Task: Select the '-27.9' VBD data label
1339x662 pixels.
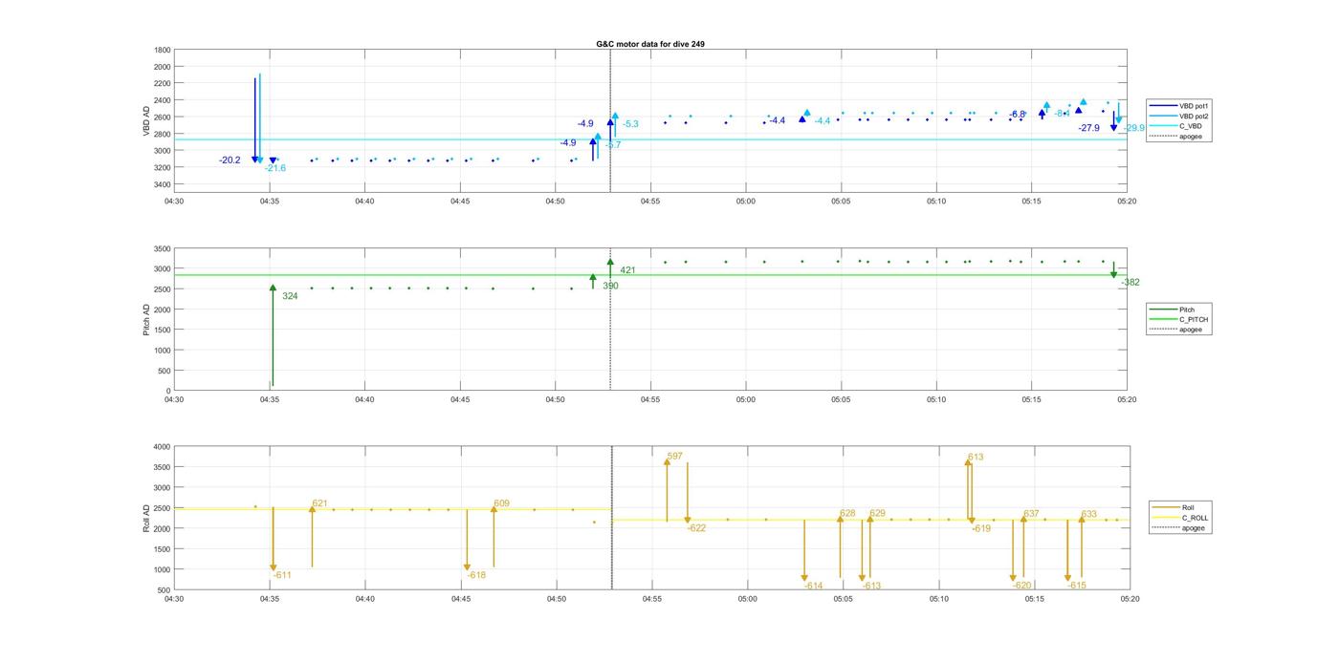Action: pos(1088,128)
